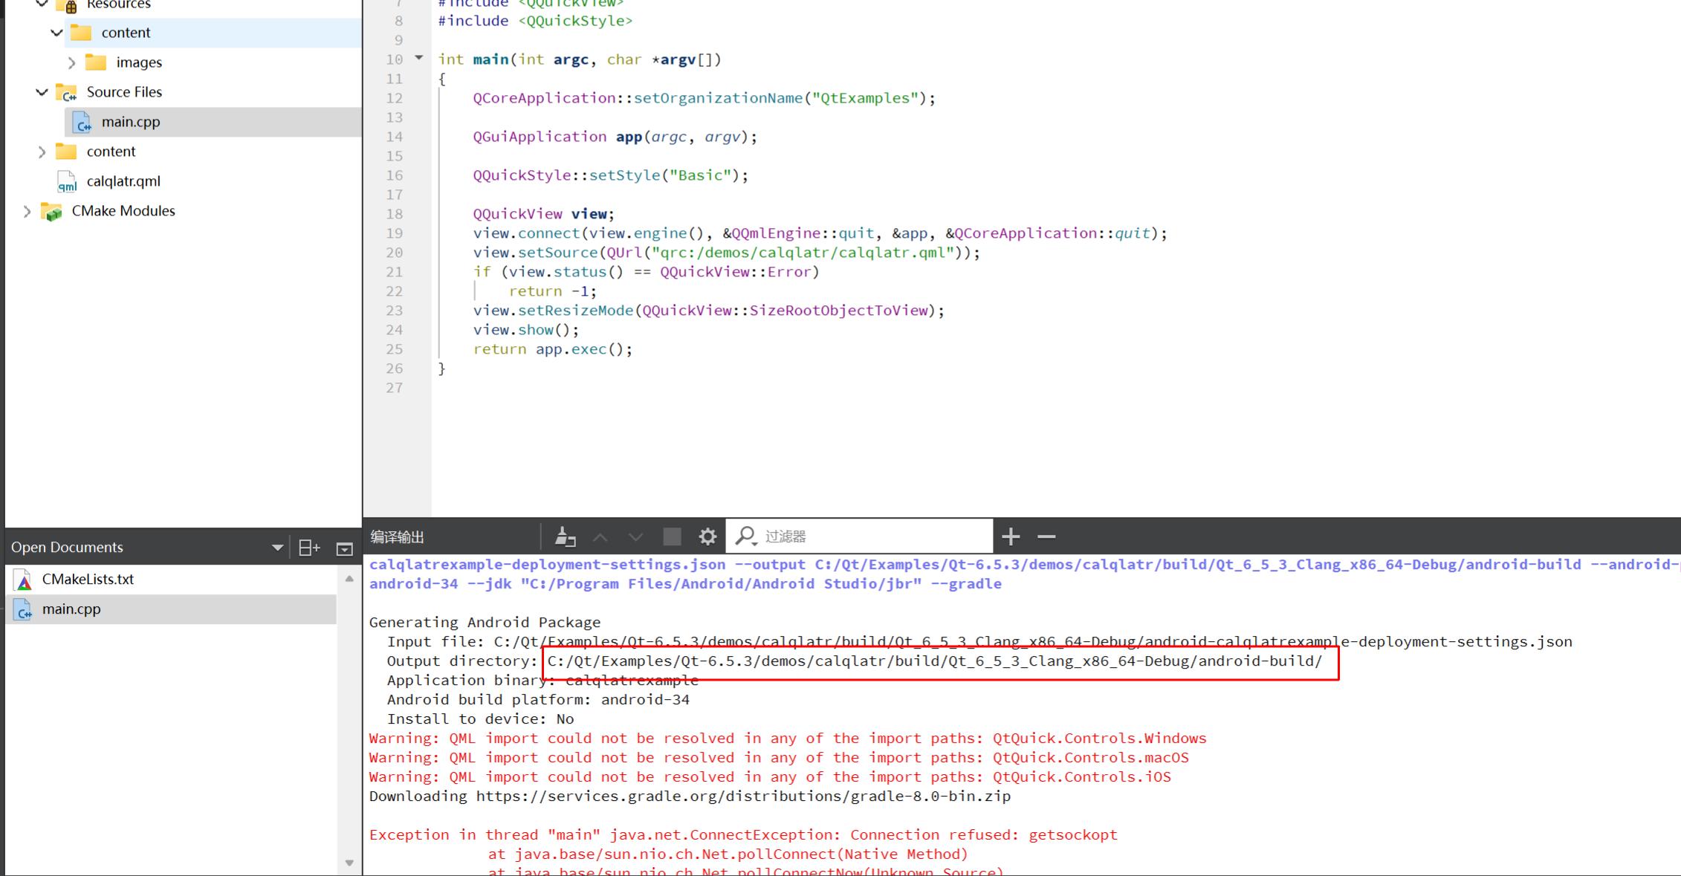Select calqlatr.qml in the project tree
1681x876 pixels.
[123, 181]
